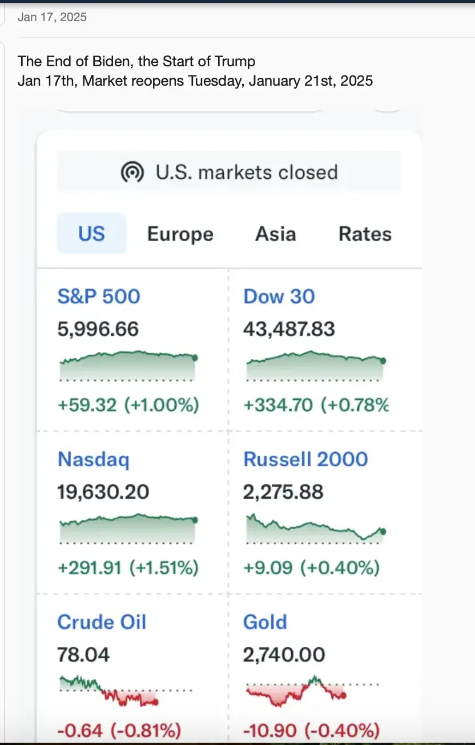Viewport: 475px width, 745px height.
Task: Select the US tab
Action: coord(91,234)
